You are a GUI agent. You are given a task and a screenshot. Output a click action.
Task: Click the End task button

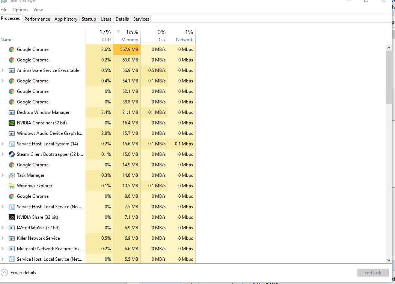pos(373,273)
